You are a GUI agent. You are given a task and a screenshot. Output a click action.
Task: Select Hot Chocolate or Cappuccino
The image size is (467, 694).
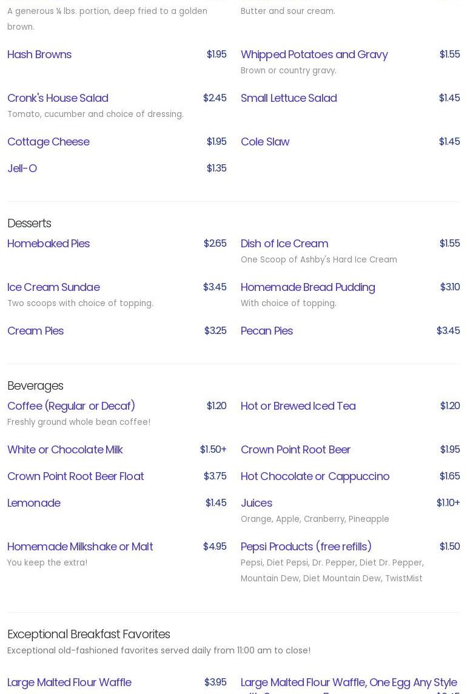315,476
